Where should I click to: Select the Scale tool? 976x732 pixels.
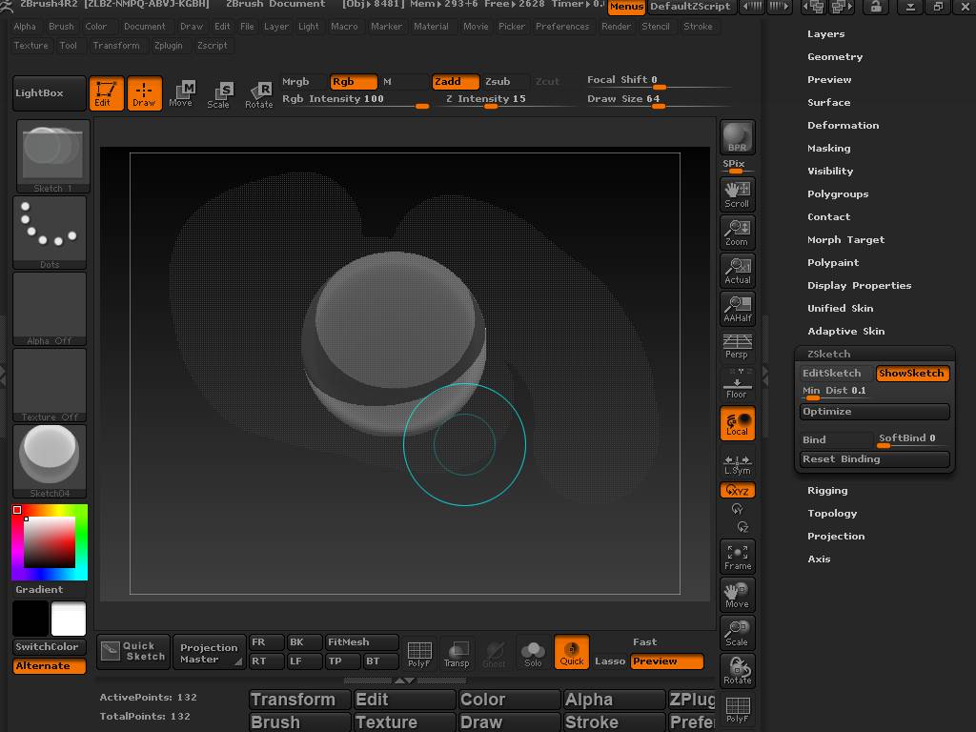219,92
